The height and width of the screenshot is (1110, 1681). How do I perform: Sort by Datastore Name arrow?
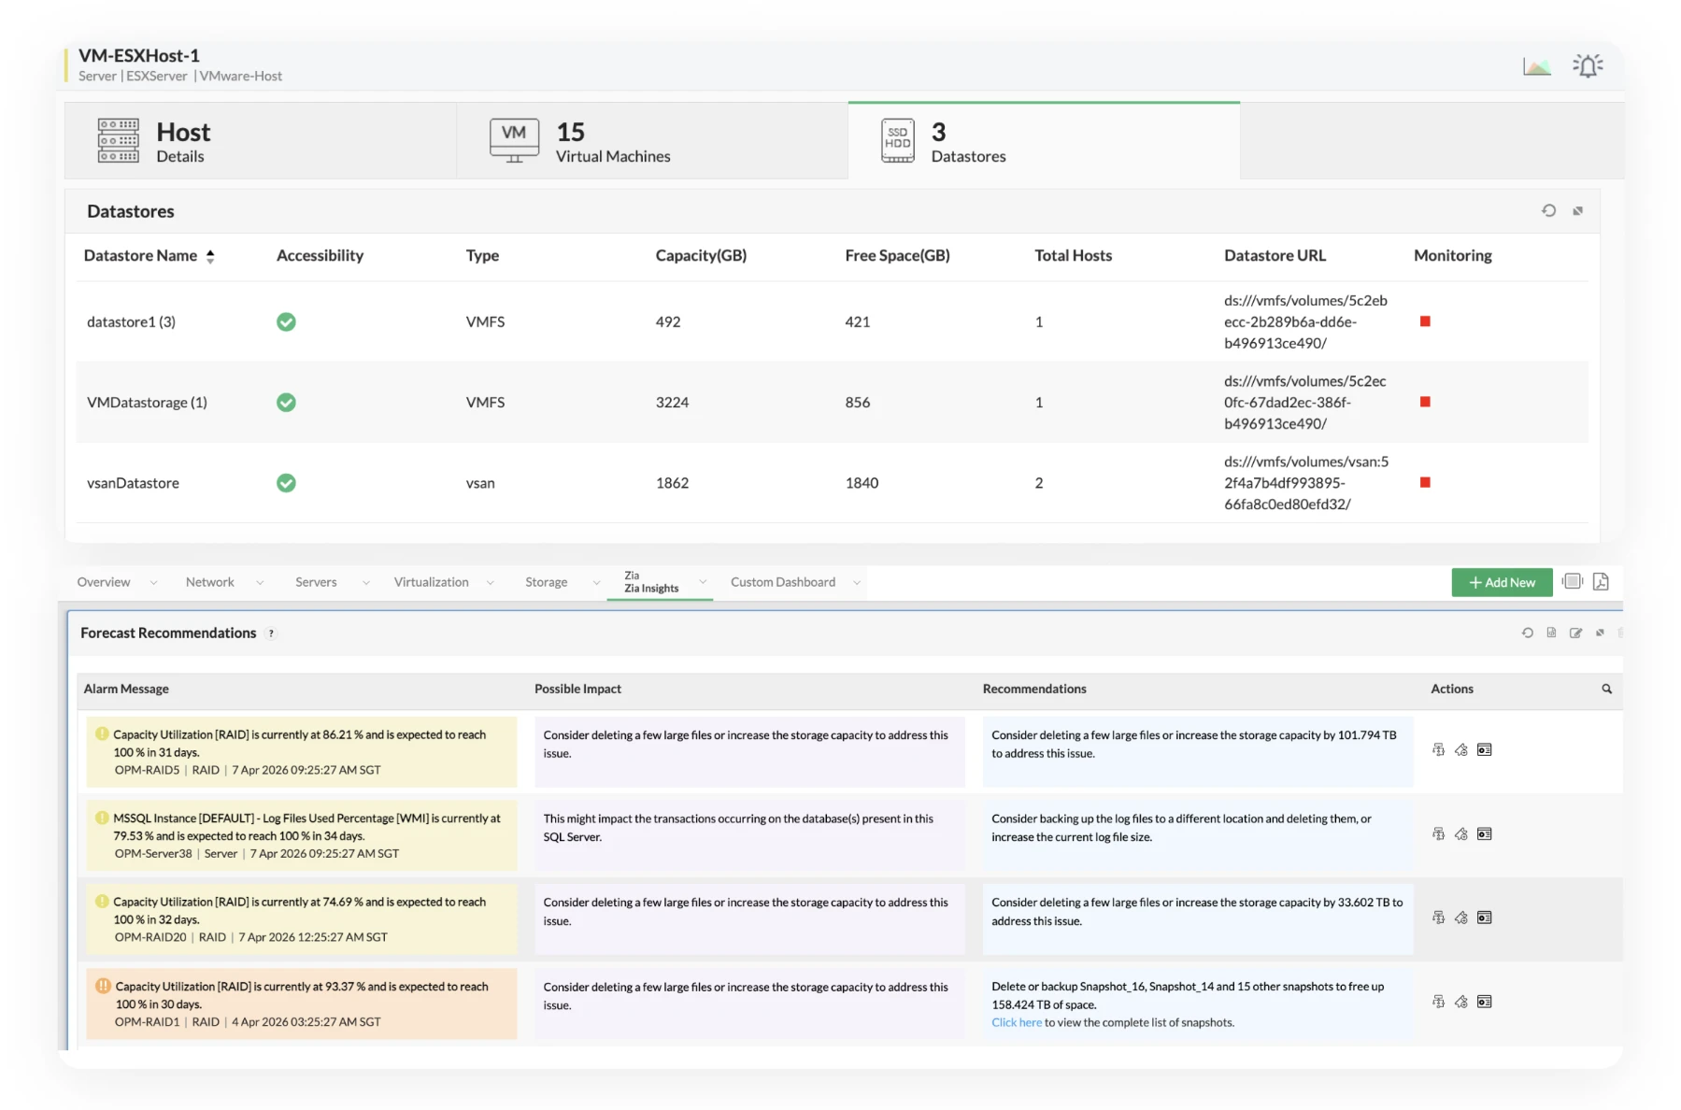point(210,256)
